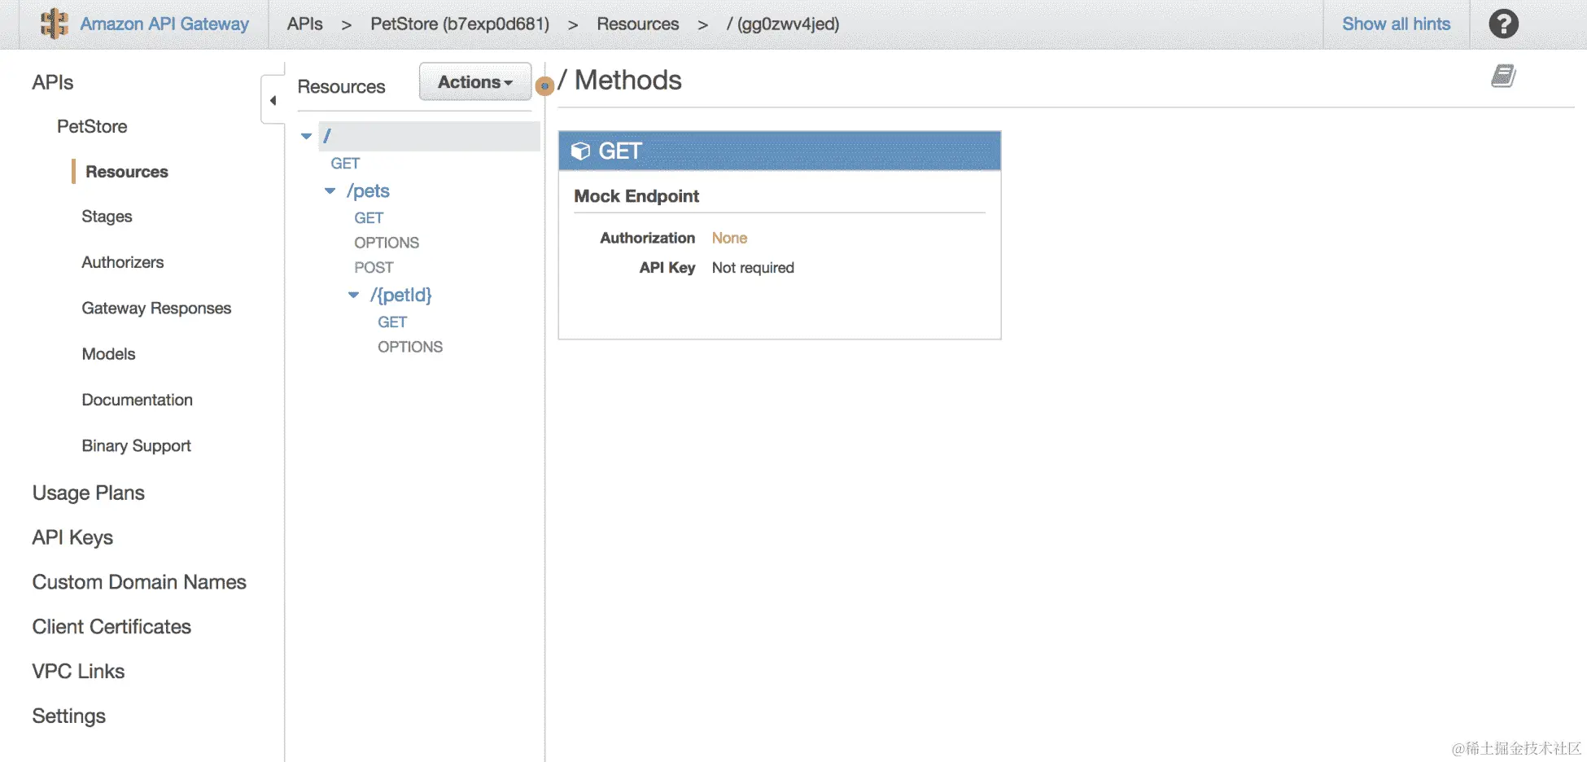Collapse the /{petId} resource node
This screenshot has height=762, width=1587.
353,295
